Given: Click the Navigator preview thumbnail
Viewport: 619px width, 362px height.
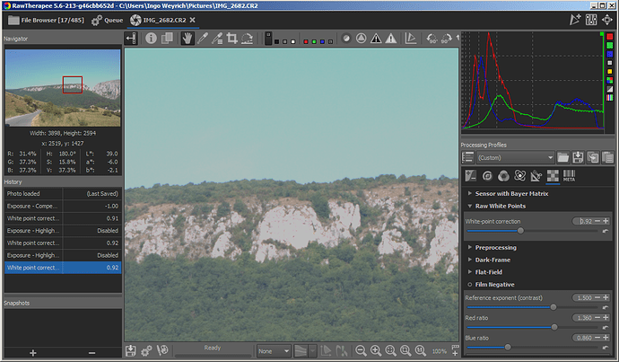Looking at the screenshot, I should pyautogui.click(x=62, y=86).
